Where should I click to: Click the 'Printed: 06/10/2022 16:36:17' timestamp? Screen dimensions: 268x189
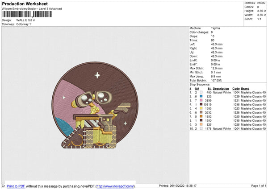click(178, 185)
